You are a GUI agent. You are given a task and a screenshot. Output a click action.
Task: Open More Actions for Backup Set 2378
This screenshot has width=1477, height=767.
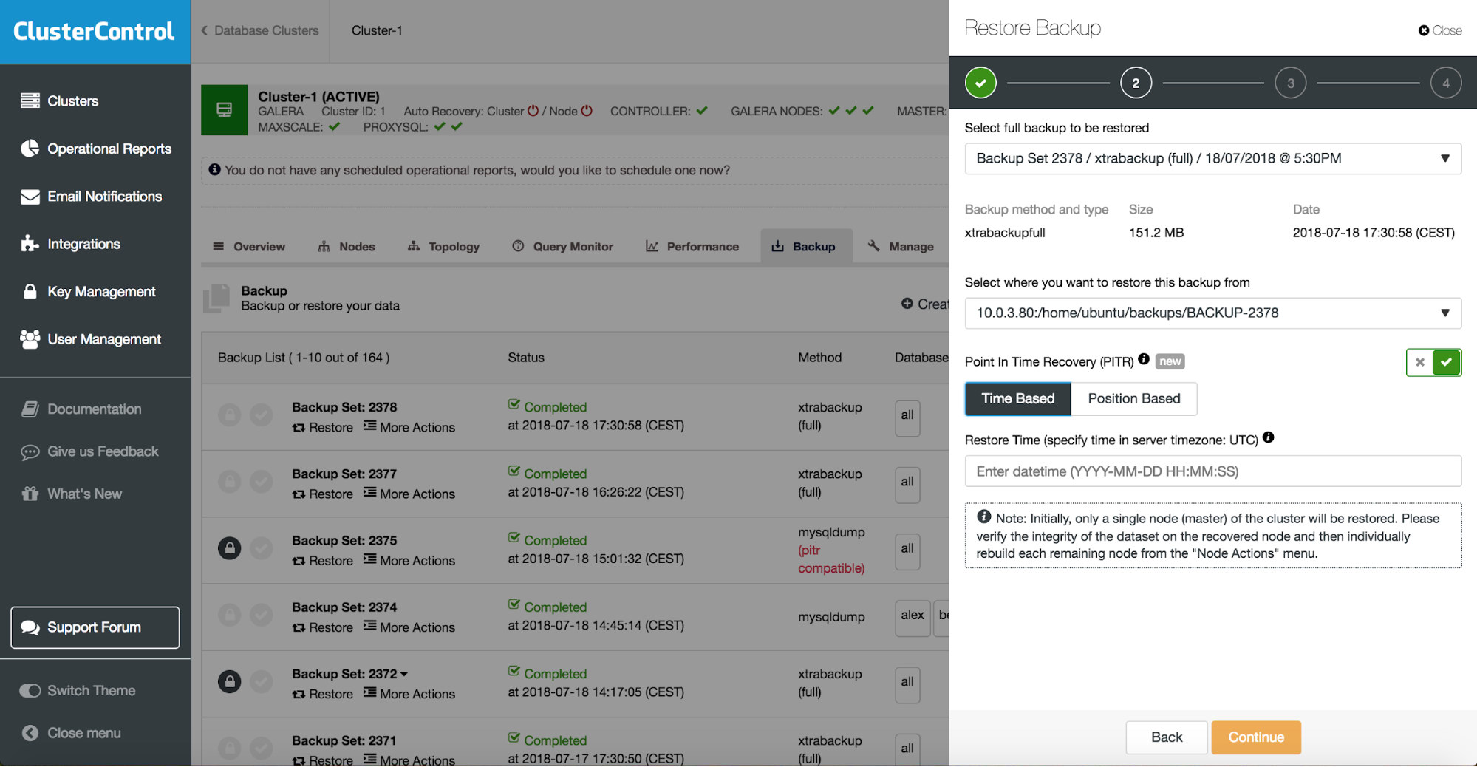pos(409,427)
